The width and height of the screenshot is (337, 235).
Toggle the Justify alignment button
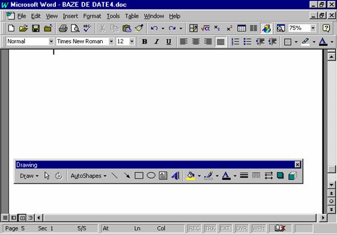pyautogui.click(x=220, y=41)
